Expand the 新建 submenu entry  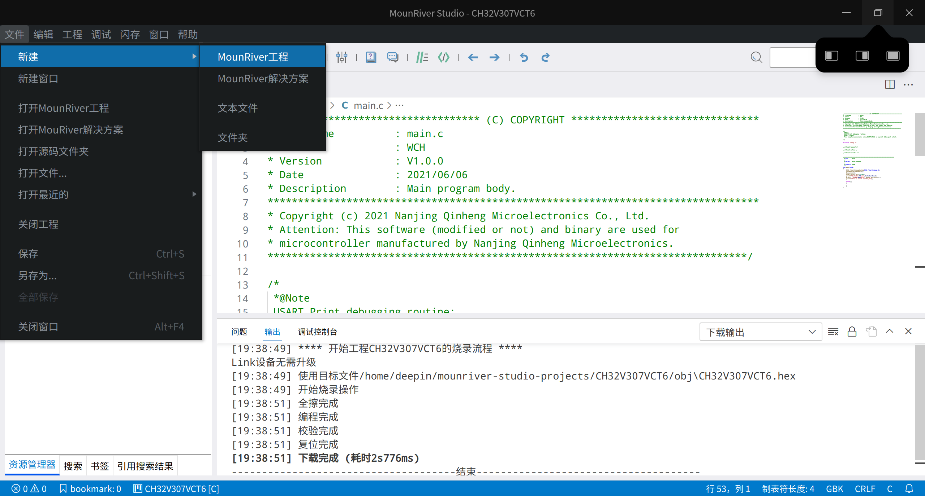pyautogui.click(x=100, y=57)
